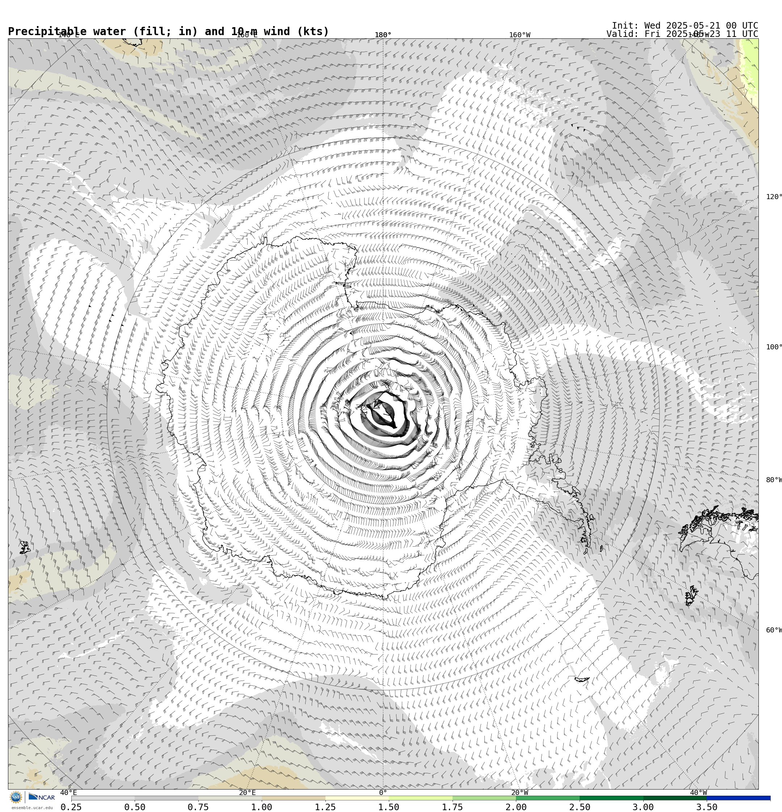Select the 1.25–1.50 pale yellow colorbar segment
782x812 pixels.
point(357,798)
